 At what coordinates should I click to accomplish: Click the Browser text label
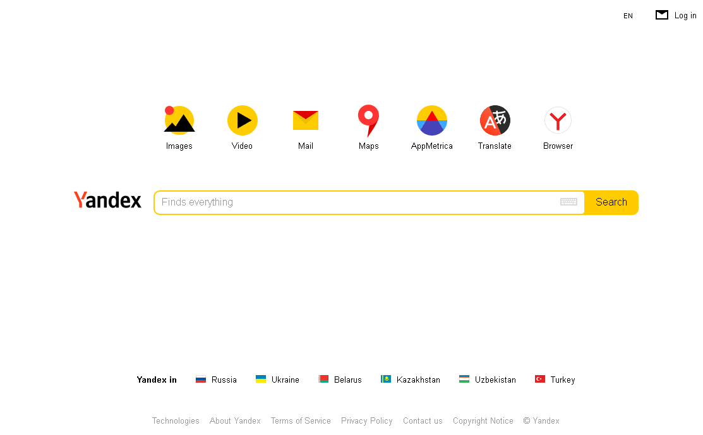pyautogui.click(x=558, y=146)
